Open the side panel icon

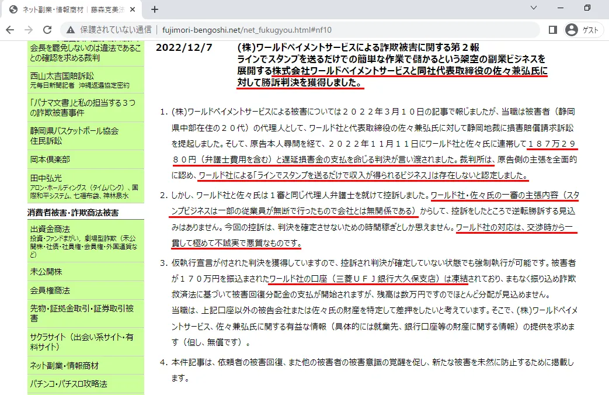[552, 30]
